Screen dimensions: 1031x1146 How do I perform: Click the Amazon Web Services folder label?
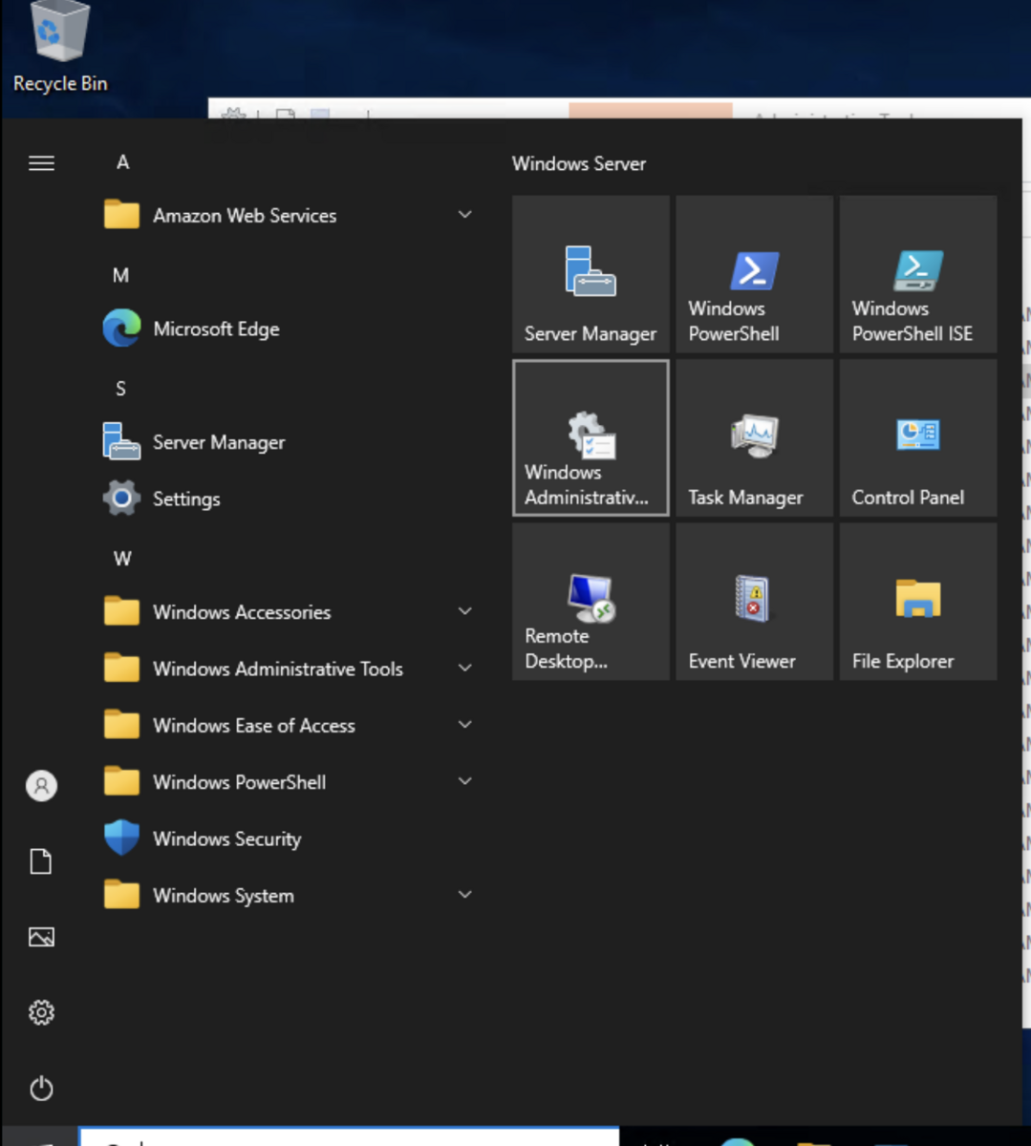coord(245,216)
